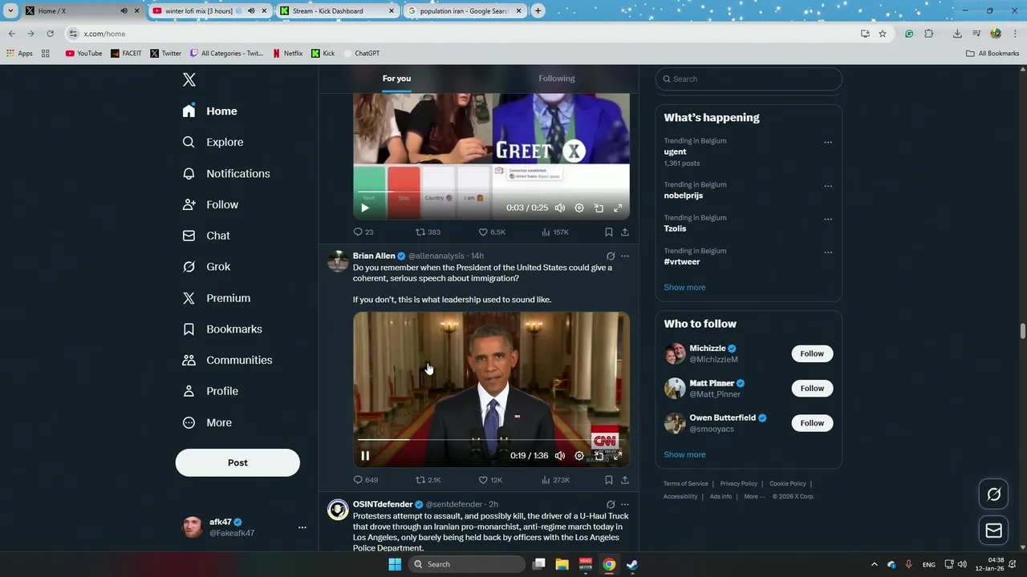Open more options on OSINTdefender post
Screen dimensions: 1027x577
625,505
